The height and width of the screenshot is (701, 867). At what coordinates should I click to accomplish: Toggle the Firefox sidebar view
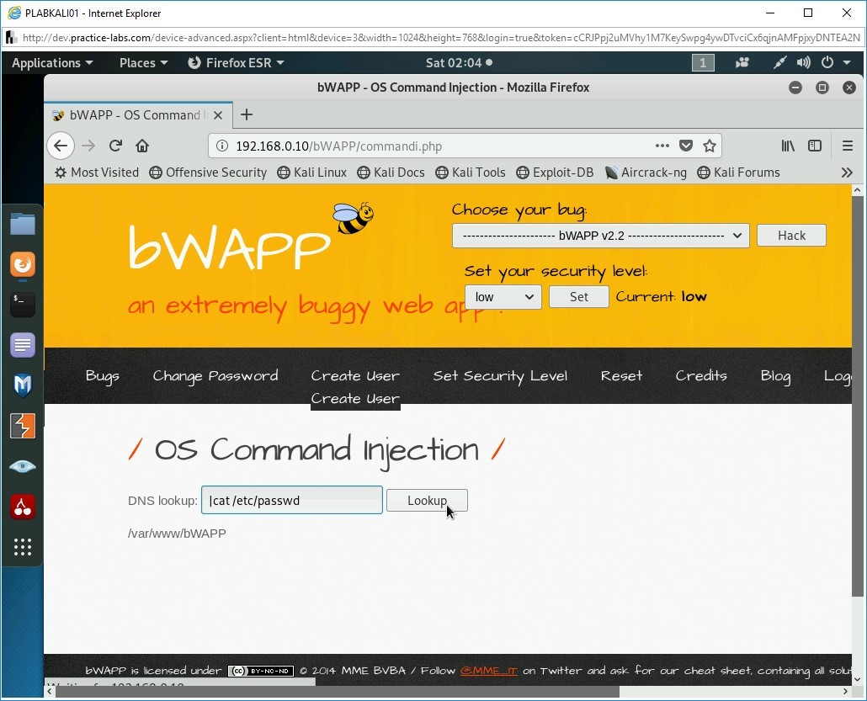coord(815,146)
